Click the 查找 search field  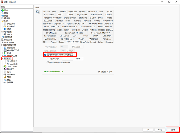[17, 7]
